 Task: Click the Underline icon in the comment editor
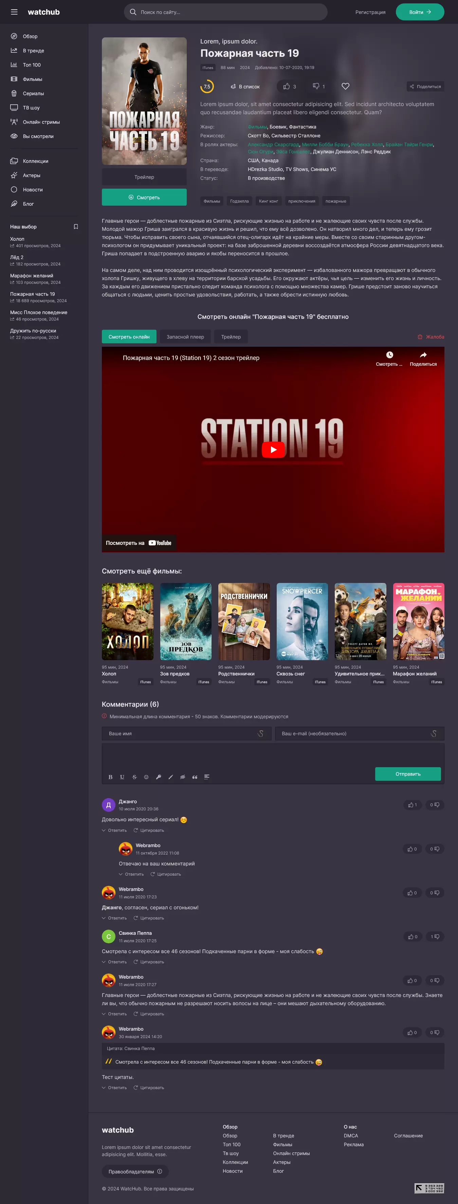pos(122,777)
